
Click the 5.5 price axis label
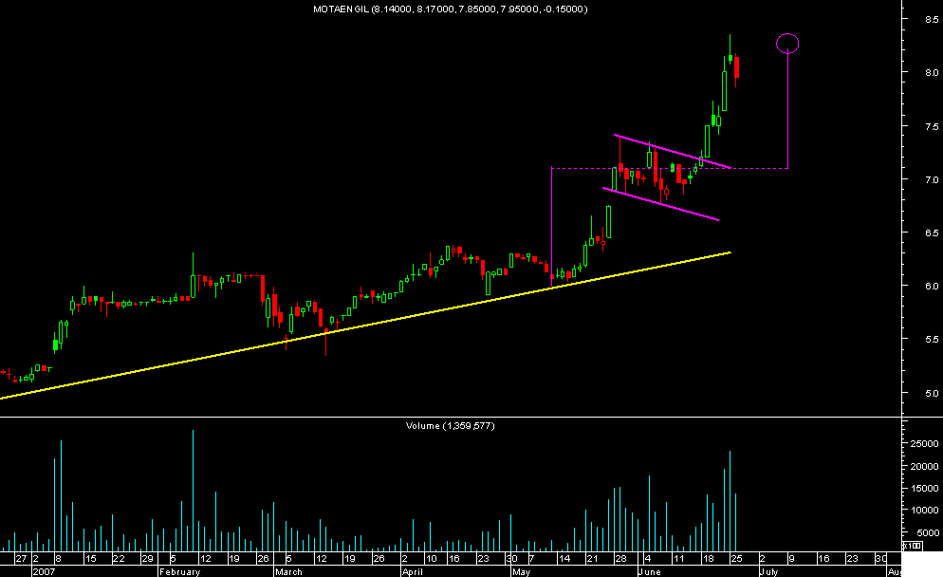[932, 340]
